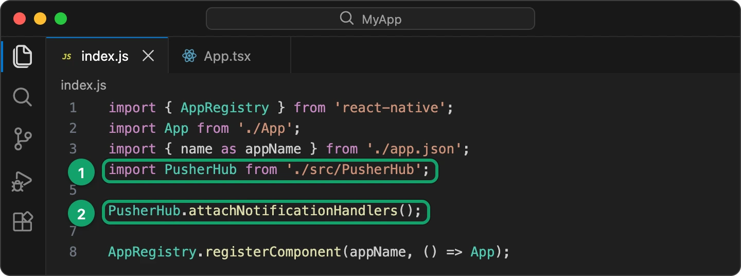Open the Extensions icon in sidebar

(22, 222)
